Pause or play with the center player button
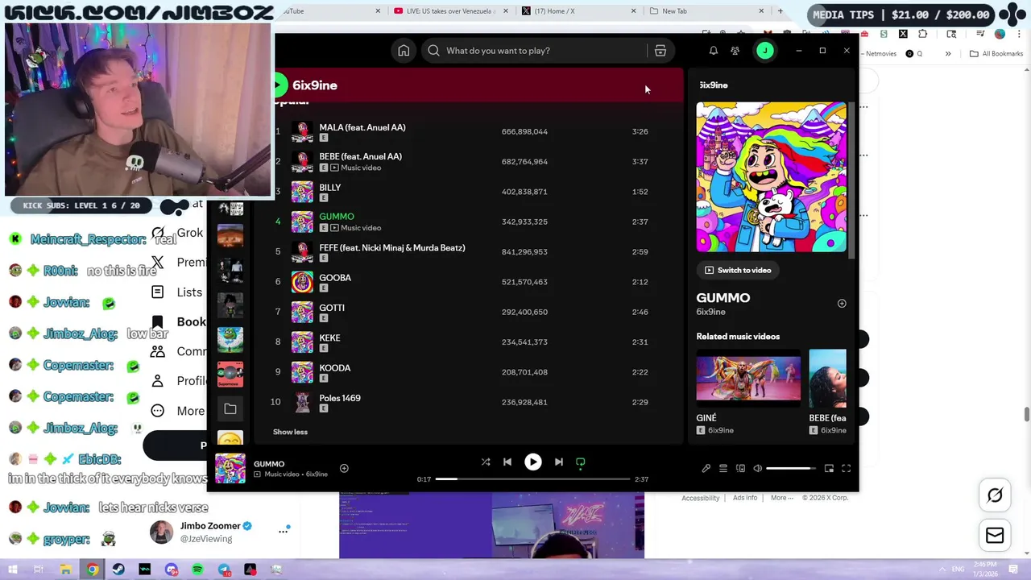Viewport: 1031px width, 580px height. click(x=533, y=462)
